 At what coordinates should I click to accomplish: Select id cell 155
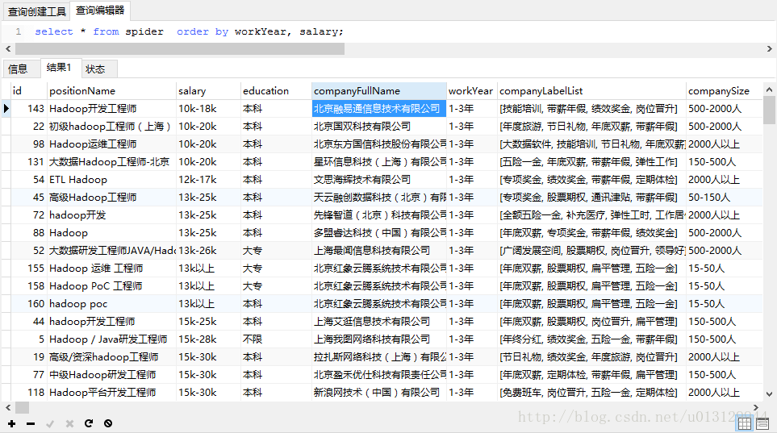click(29, 269)
